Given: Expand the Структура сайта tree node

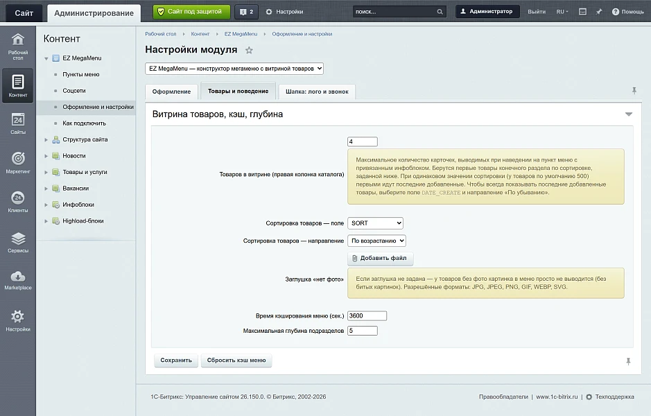Looking at the screenshot, I should point(46,140).
